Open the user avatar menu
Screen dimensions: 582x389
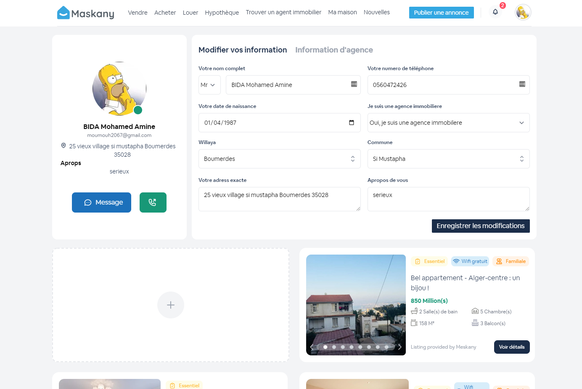click(523, 13)
